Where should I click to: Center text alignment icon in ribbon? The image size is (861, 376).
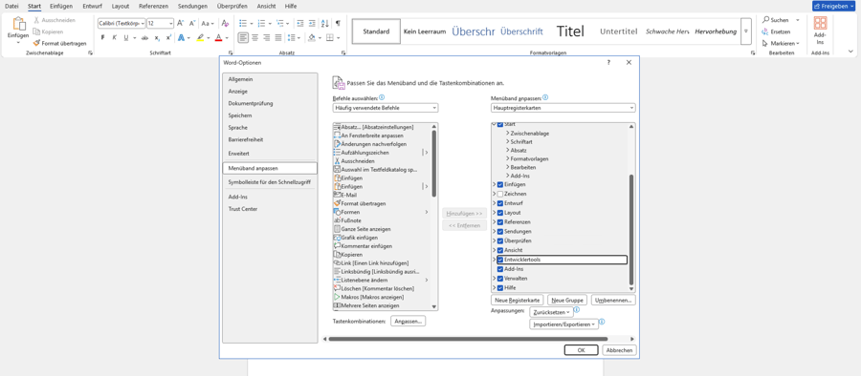click(x=255, y=38)
